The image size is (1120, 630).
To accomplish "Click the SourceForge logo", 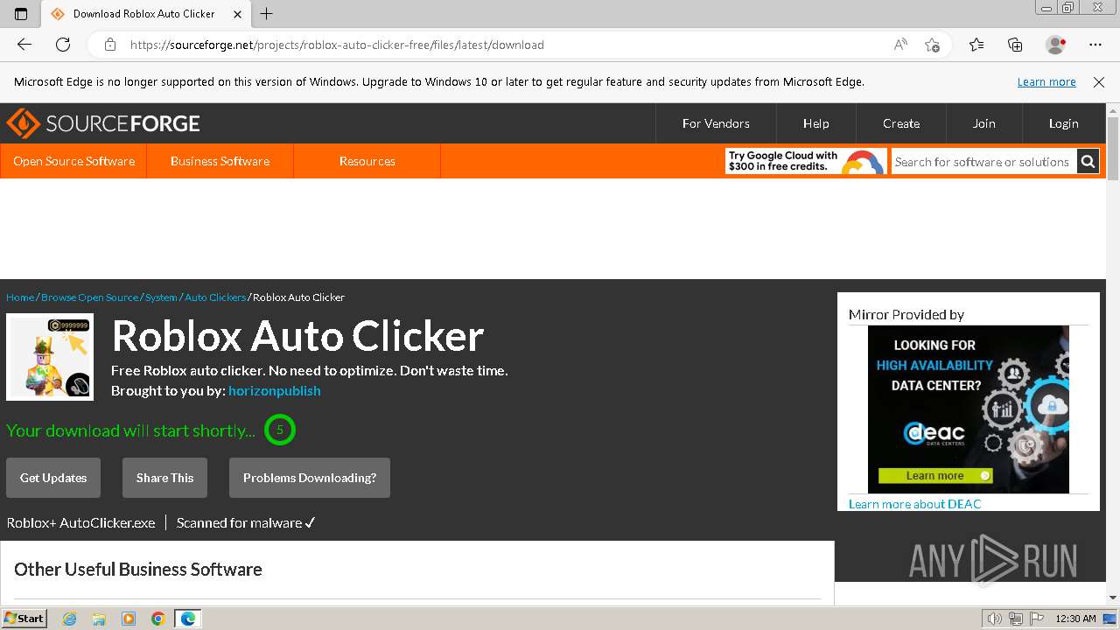I will click(103, 123).
